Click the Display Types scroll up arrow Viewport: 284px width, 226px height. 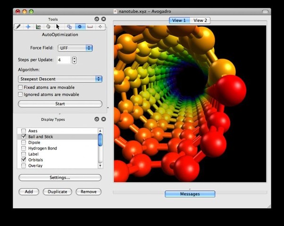pos(100,130)
